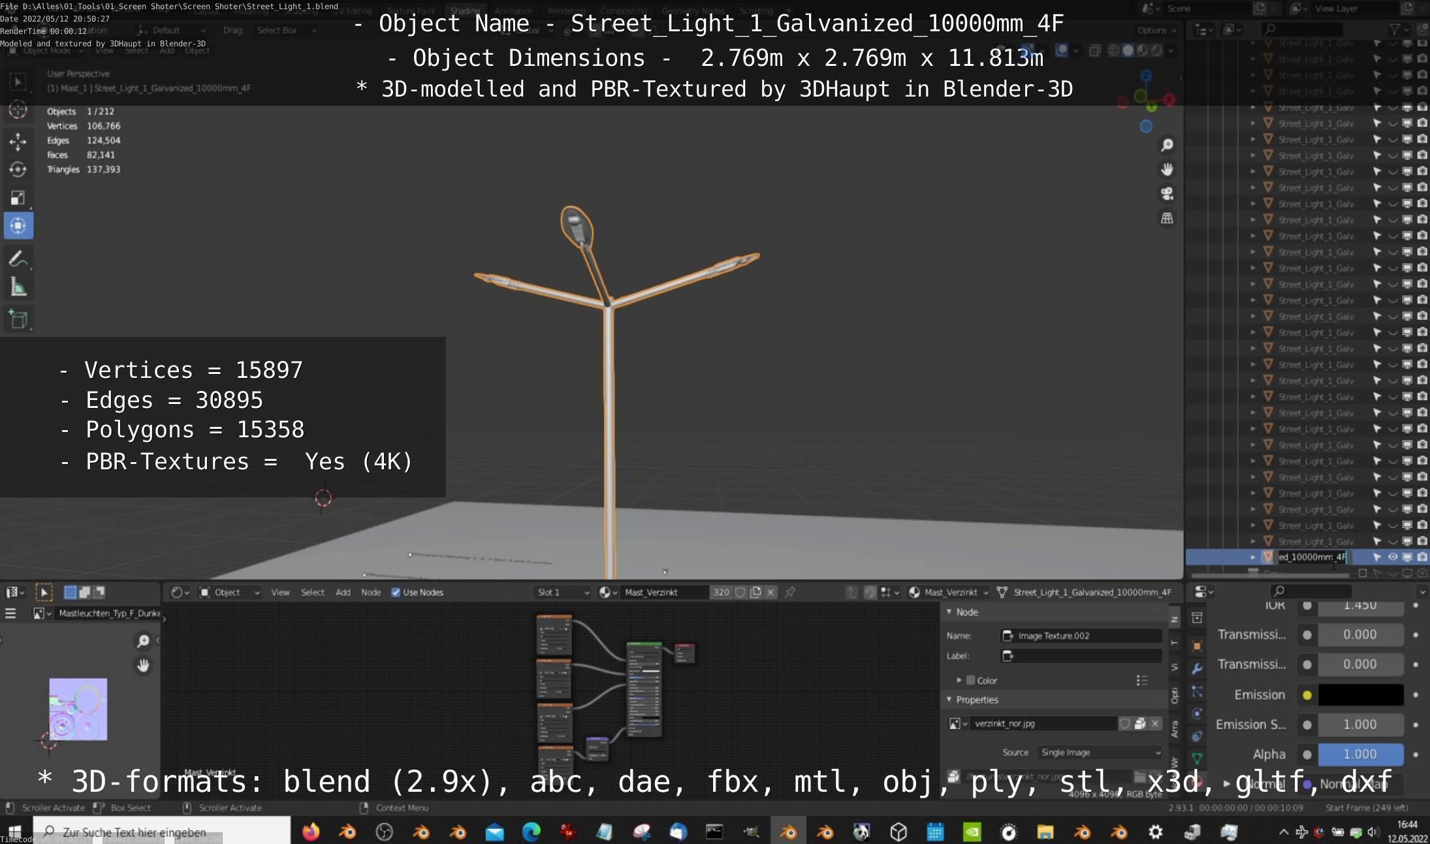The height and width of the screenshot is (844, 1430).
Task: Click the normal map image thumbnail
Action: click(78, 709)
